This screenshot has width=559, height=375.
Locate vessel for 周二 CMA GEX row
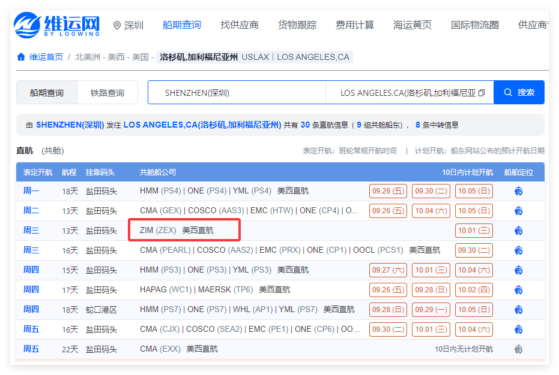click(518, 211)
